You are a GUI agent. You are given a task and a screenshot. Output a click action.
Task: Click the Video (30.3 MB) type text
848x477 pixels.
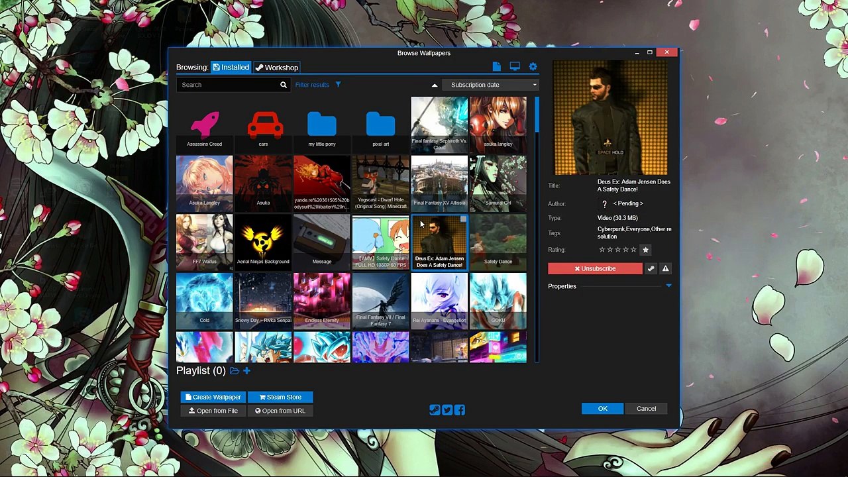(617, 218)
